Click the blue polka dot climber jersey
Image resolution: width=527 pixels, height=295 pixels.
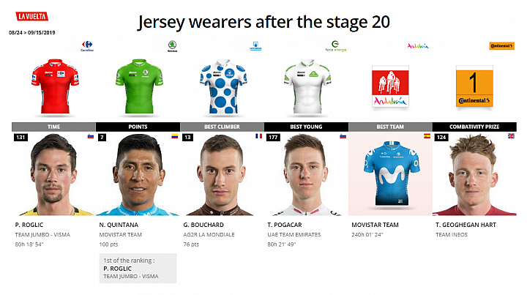coord(223,86)
